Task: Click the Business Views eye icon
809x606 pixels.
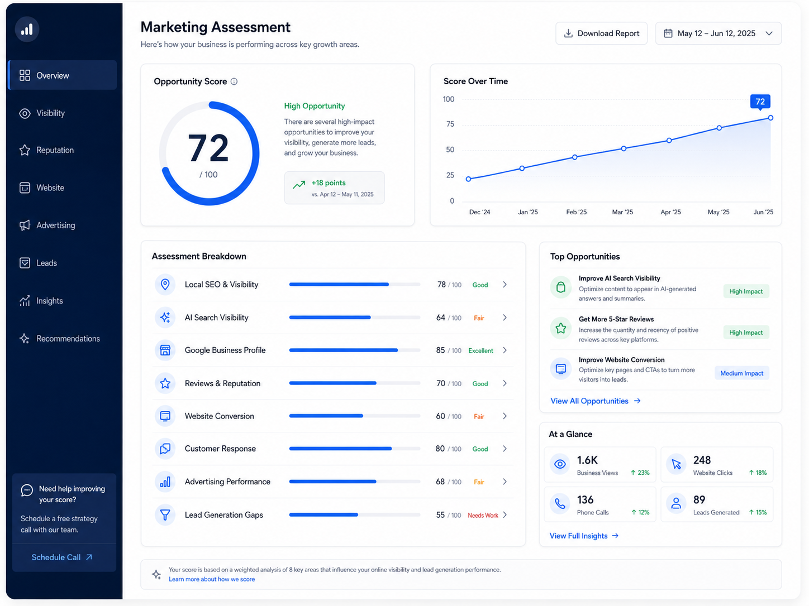Action: tap(560, 464)
